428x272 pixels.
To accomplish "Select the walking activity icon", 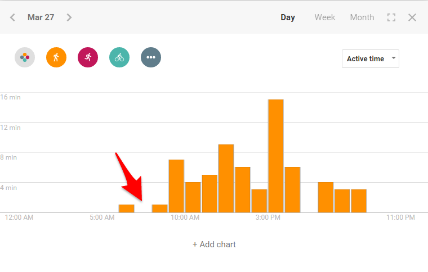I will point(56,57).
